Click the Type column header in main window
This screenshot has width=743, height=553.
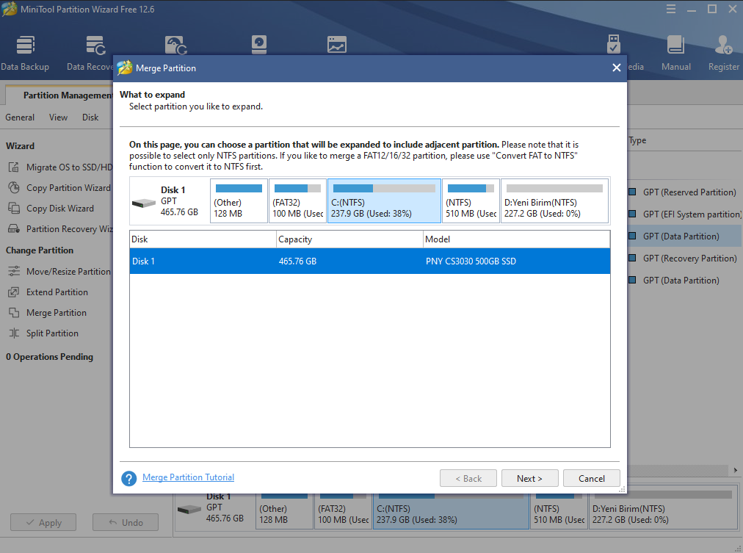coord(637,140)
